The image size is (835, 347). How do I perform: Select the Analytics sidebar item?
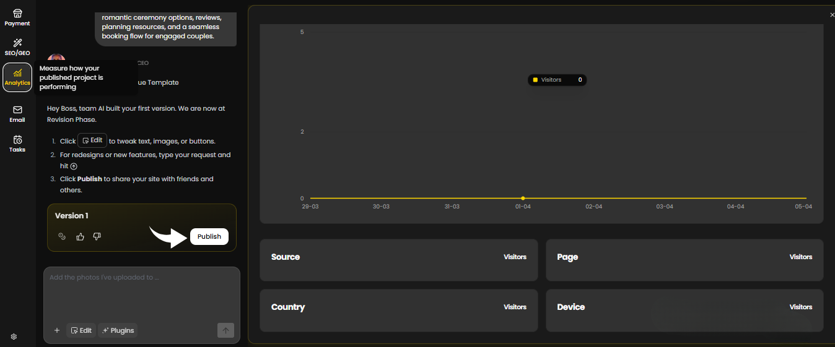point(17,77)
